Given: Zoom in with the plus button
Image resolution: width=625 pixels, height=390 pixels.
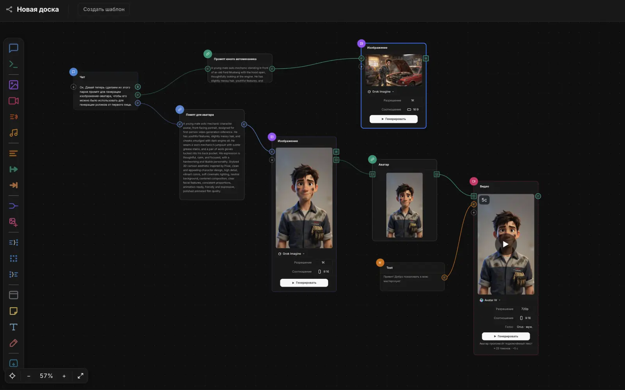Looking at the screenshot, I should (x=64, y=376).
